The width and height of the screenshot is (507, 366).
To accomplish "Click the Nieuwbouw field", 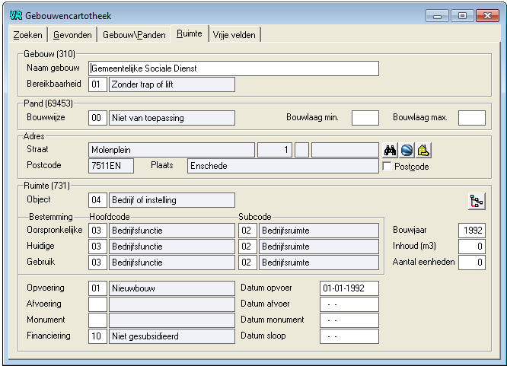I will [172, 288].
